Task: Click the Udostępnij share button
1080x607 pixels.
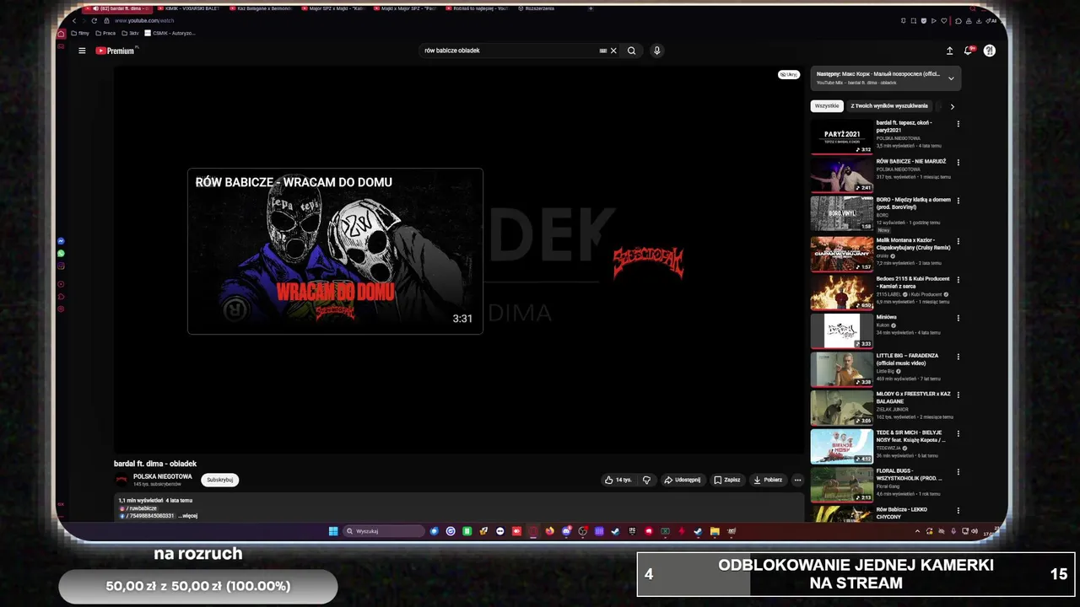Action: click(682, 480)
